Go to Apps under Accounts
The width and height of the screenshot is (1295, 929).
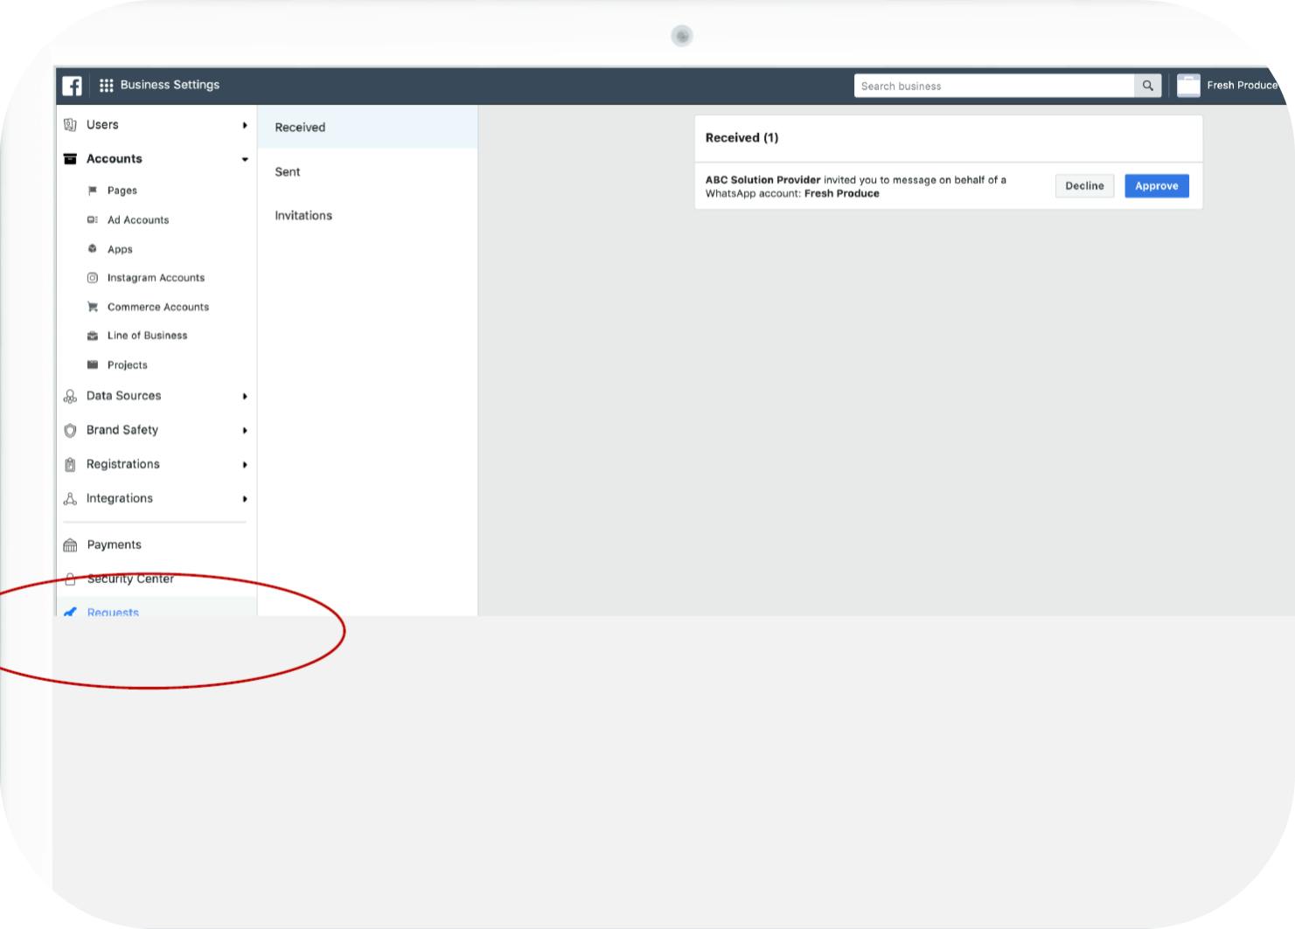120,249
